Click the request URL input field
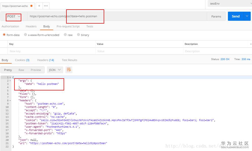This screenshot has width=252, height=151. coord(117,16)
